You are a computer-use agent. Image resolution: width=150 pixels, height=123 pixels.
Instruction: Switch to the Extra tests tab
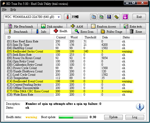tap(133, 26)
